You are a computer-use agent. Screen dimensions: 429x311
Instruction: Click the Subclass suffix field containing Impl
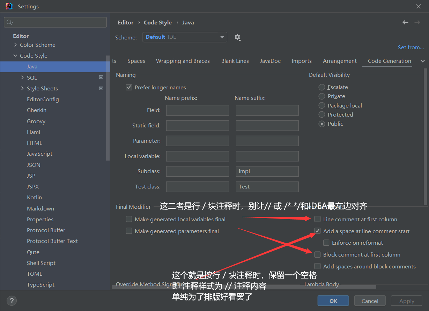click(x=267, y=171)
